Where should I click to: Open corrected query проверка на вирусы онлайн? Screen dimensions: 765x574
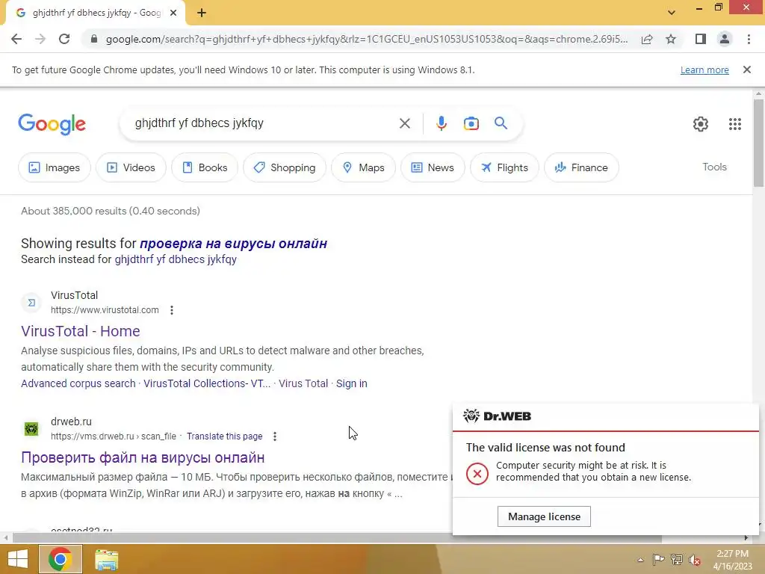pos(233,244)
